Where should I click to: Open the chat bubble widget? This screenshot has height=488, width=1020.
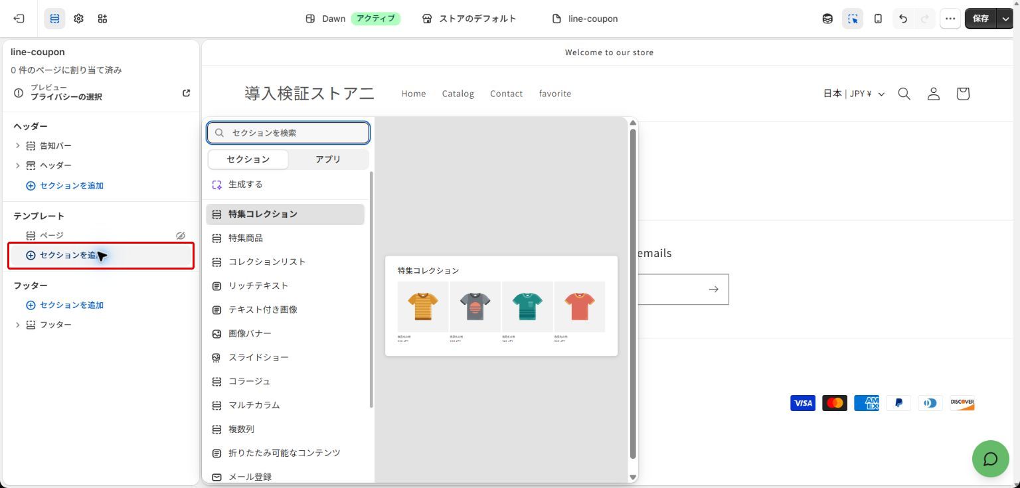(x=990, y=459)
